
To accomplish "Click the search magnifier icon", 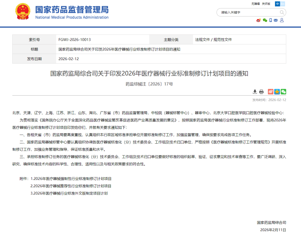I will pos(282,13).
